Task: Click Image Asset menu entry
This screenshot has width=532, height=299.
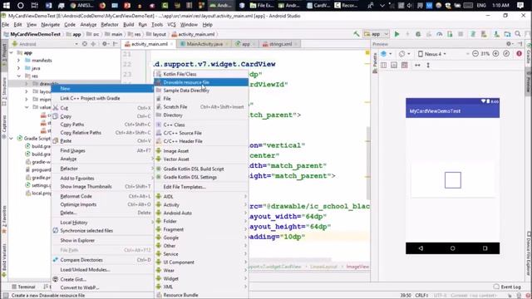Action: click(201, 151)
